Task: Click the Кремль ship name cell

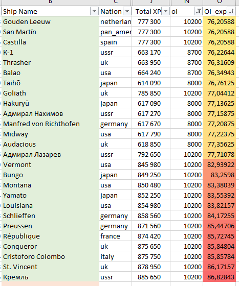Action: [50, 277]
